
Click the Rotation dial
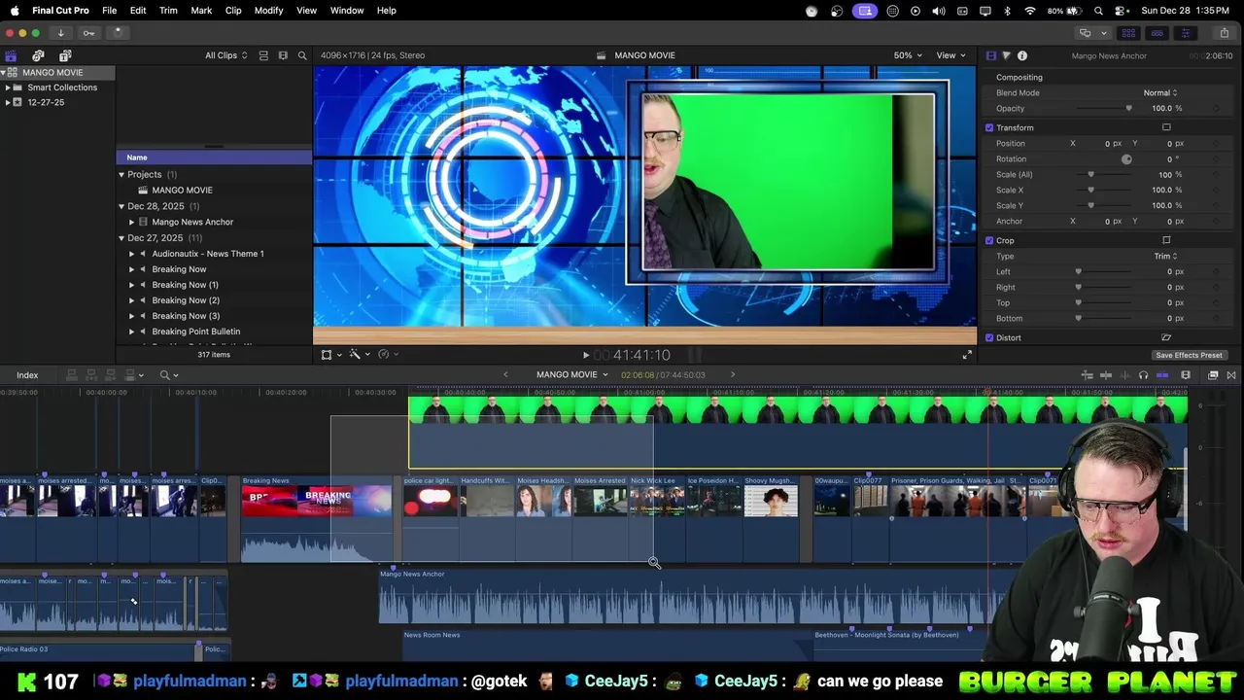tap(1126, 158)
